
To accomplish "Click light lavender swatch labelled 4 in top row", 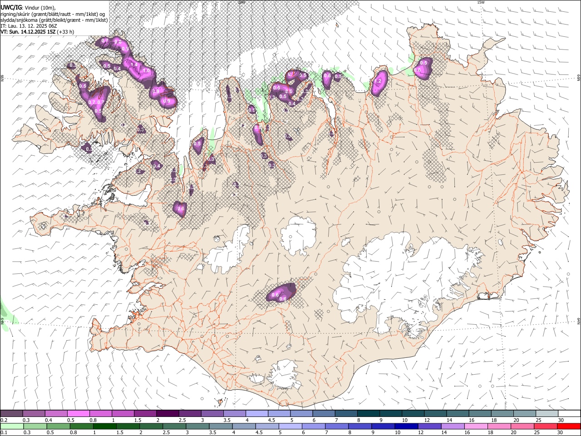I will point(256,413).
